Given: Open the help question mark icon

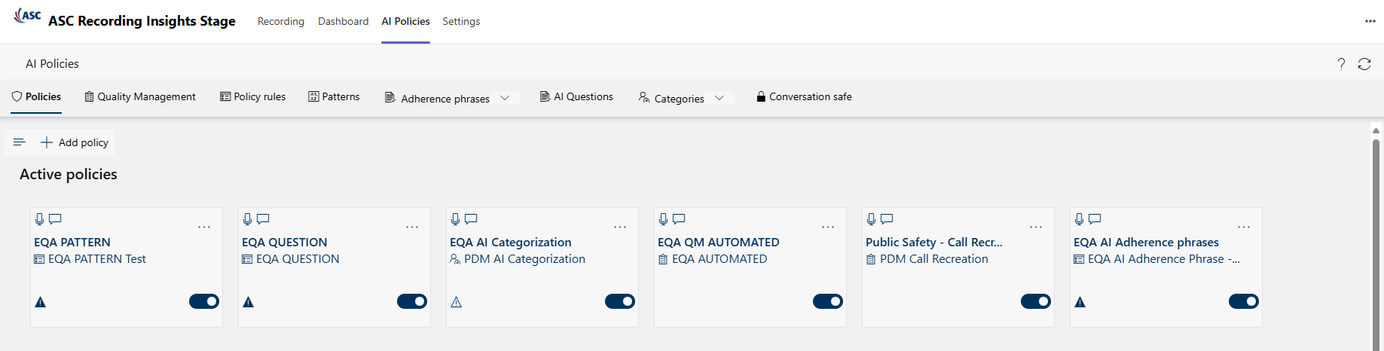Looking at the screenshot, I should (1341, 64).
